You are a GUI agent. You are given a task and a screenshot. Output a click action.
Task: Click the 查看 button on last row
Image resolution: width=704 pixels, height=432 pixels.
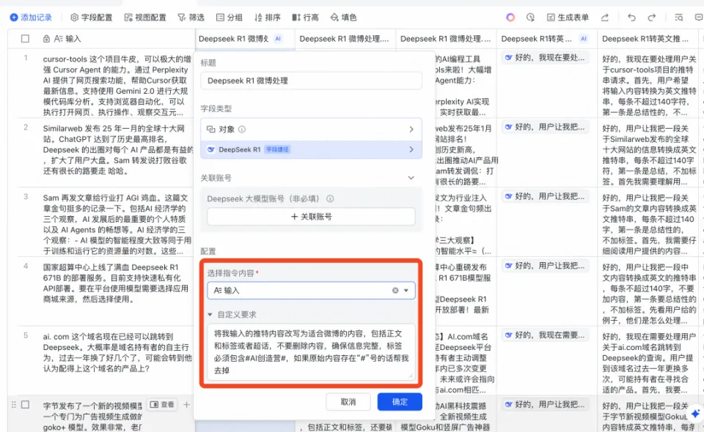tap(162, 405)
